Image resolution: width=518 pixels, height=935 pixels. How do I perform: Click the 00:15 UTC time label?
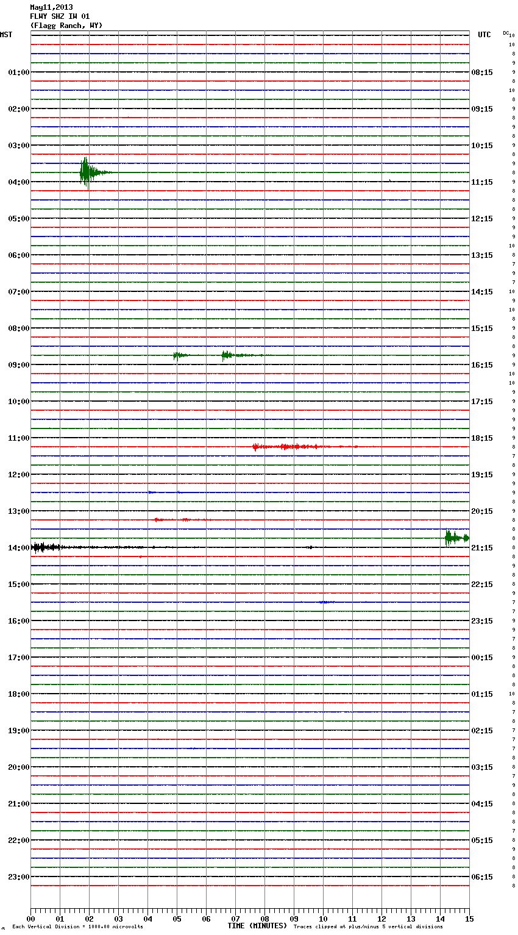coord(482,658)
